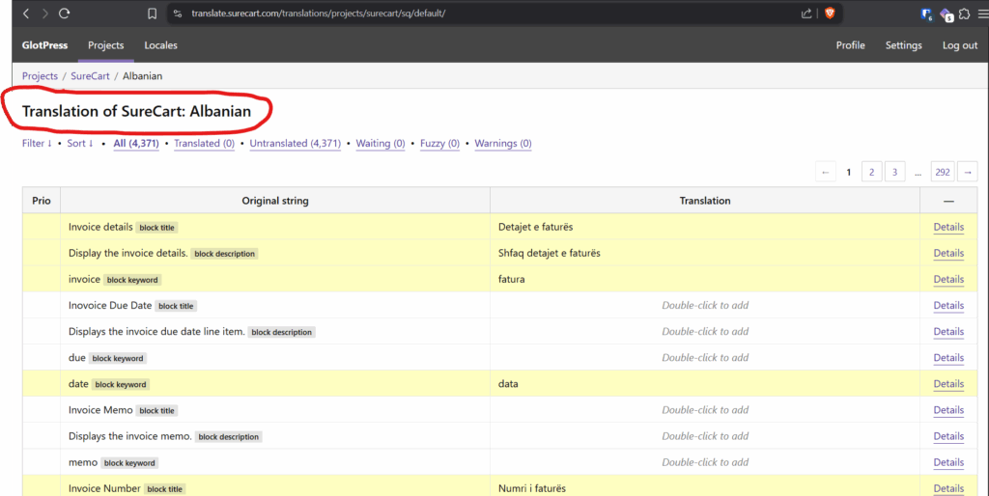Click Log out in the top bar

[959, 45]
